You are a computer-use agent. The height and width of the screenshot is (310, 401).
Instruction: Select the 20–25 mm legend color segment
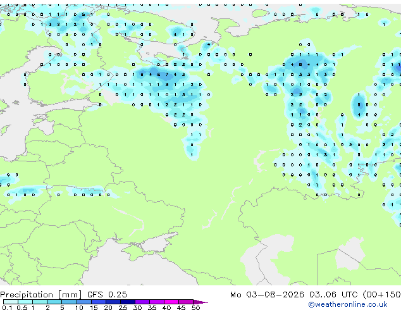[113, 302]
